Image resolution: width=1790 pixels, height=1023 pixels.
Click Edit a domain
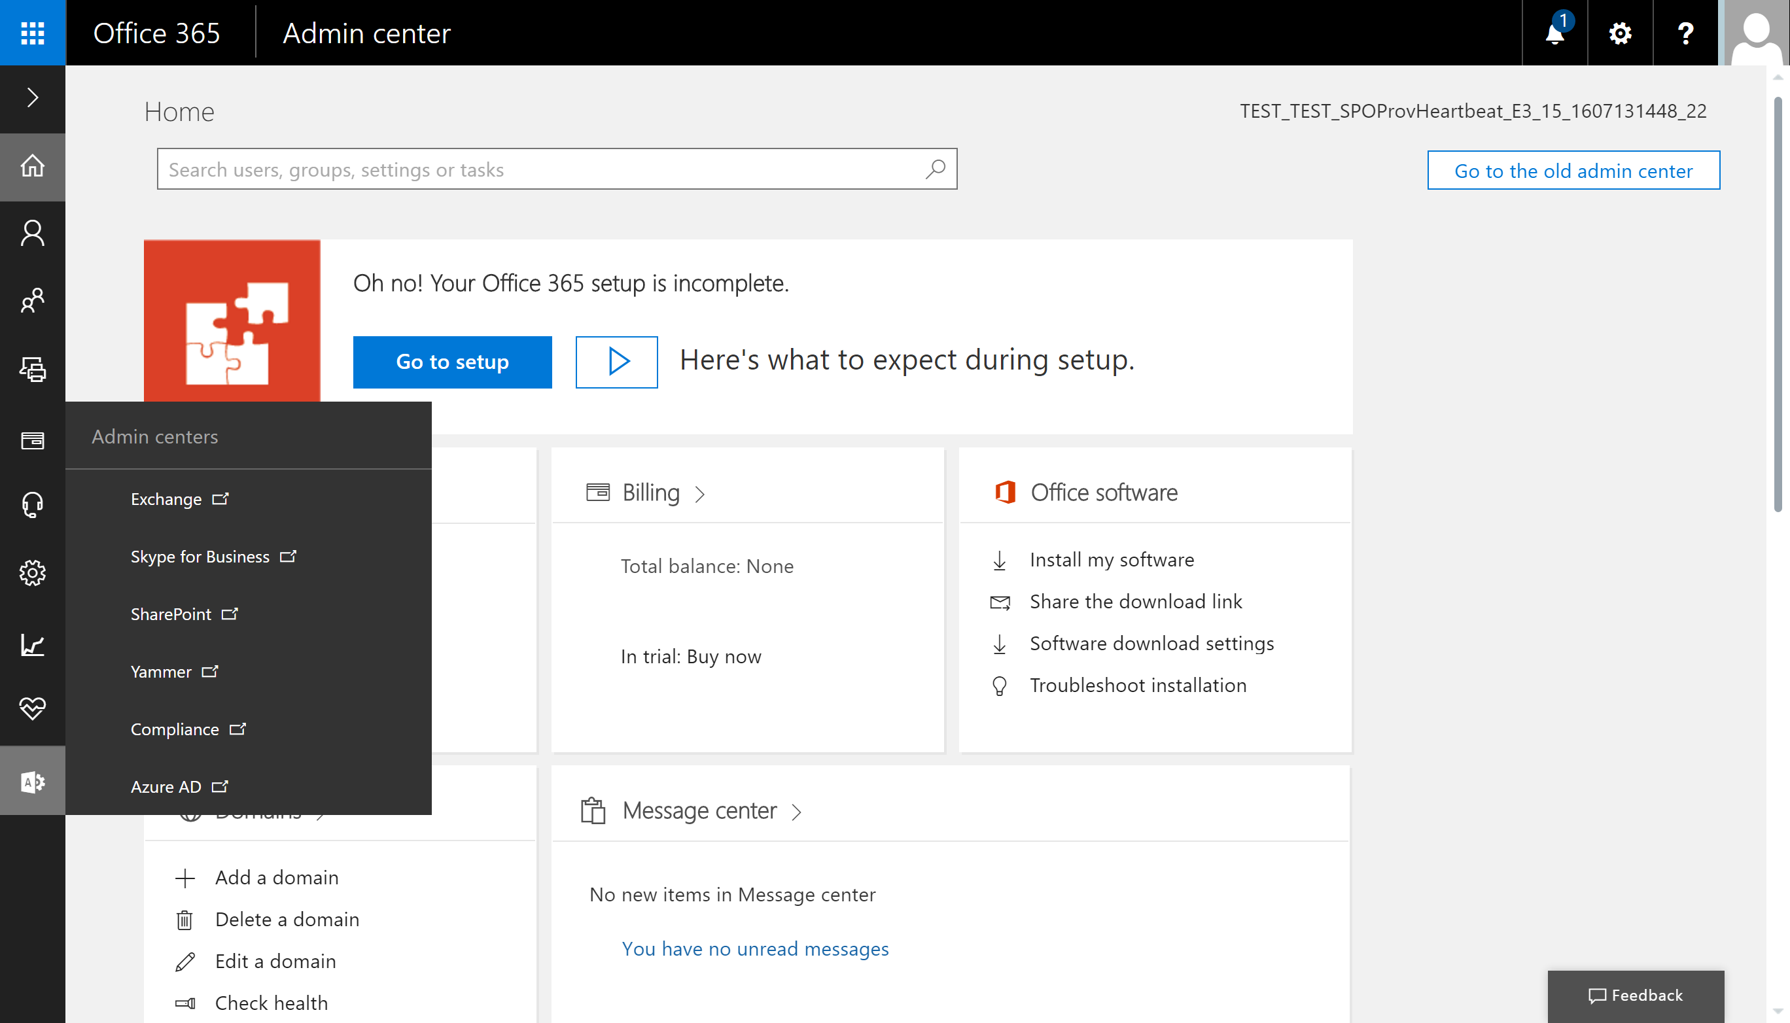275,961
